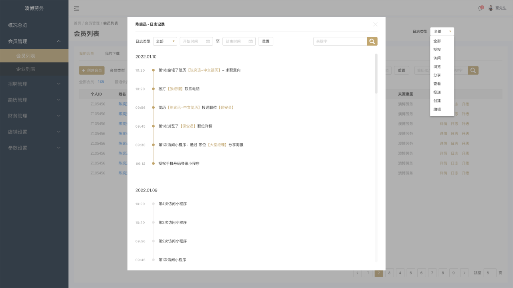Open the notification bell with badge
513x288 pixels.
(479, 9)
